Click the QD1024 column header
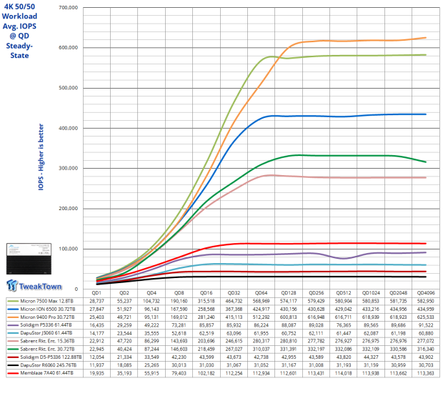Image resolution: width=443 pixels, height=406 pixels. 371,293
